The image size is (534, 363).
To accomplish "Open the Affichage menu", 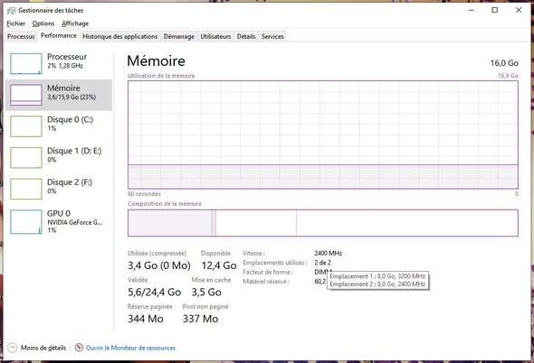I will point(75,23).
